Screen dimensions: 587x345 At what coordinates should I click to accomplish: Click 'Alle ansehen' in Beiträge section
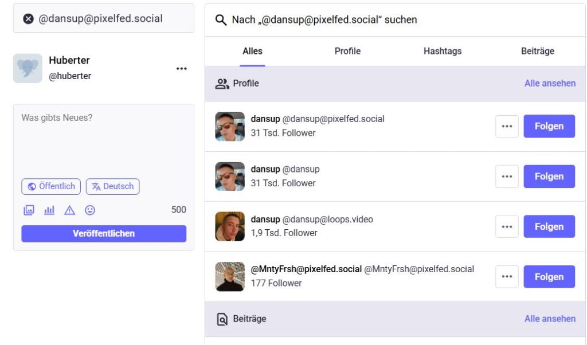point(550,319)
